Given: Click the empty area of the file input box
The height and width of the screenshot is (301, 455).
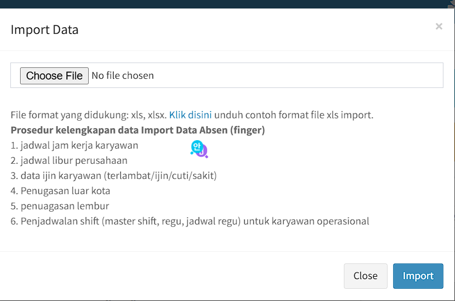Looking at the screenshot, I should pos(298,76).
